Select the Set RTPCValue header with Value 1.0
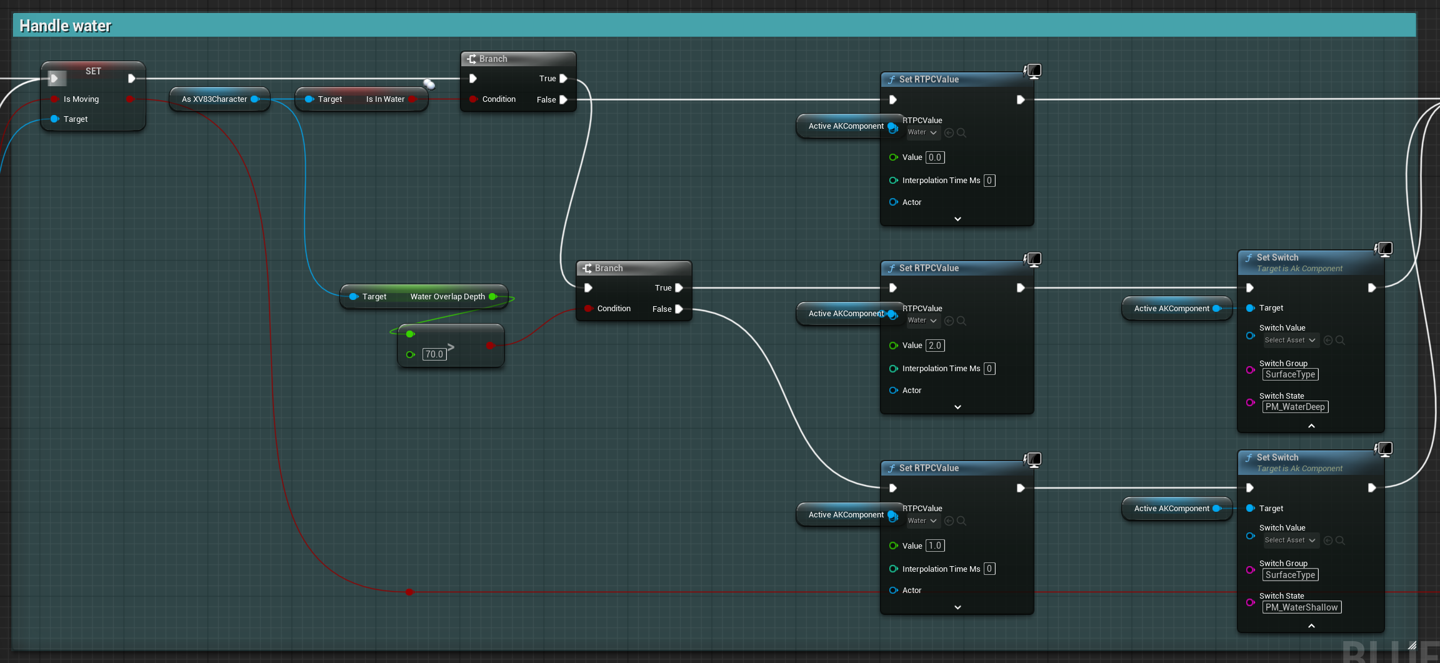Viewport: 1440px width, 663px height. point(957,468)
